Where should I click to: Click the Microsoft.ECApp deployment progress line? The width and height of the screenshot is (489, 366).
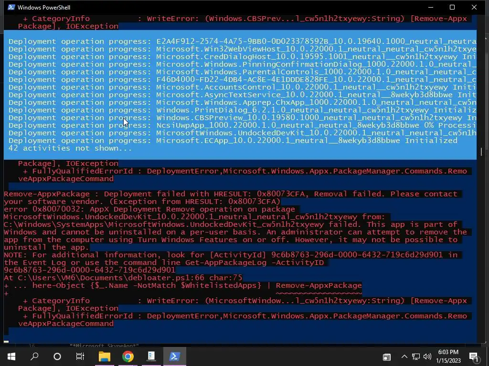(233, 141)
